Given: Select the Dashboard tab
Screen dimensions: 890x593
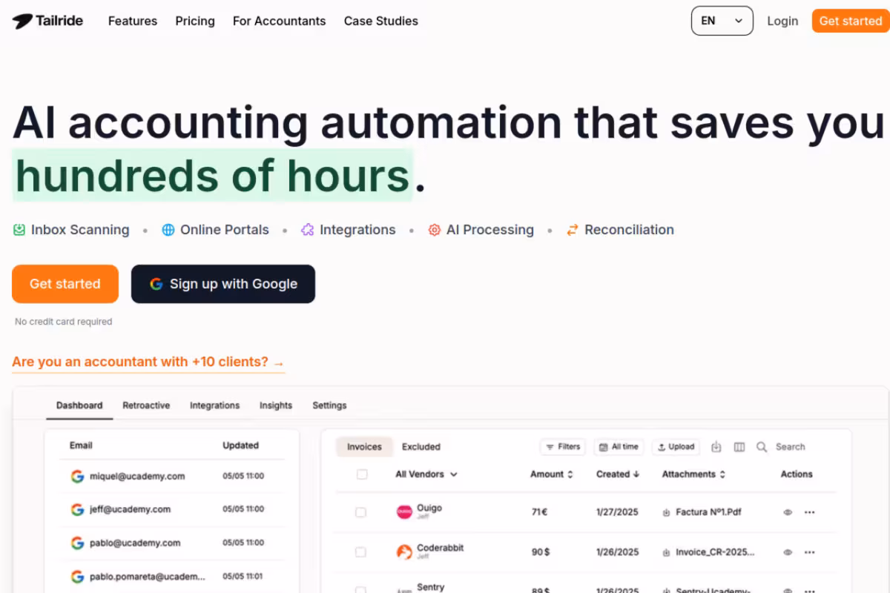Looking at the screenshot, I should [x=79, y=405].
